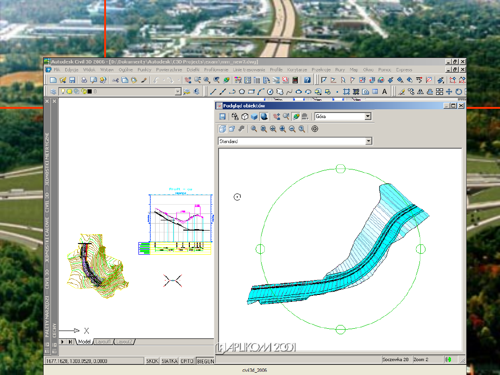Expand the Standard visual style dropdown

coord(369,141)
